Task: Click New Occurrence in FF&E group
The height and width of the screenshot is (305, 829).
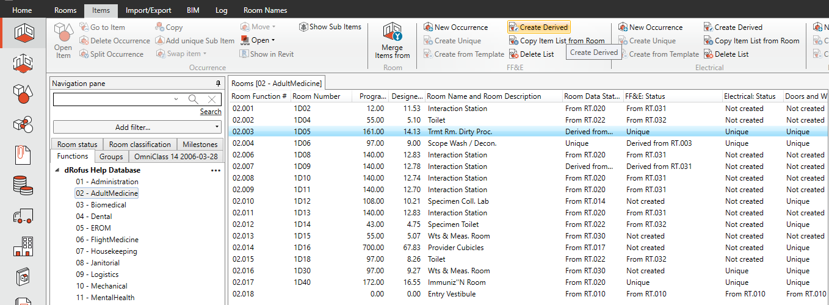Action: coord(455,27)
